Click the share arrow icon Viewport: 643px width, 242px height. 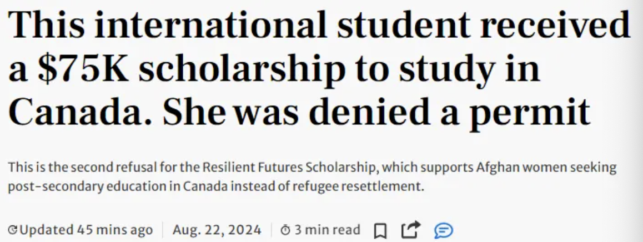pyautogui.click(x=410, y=230)
